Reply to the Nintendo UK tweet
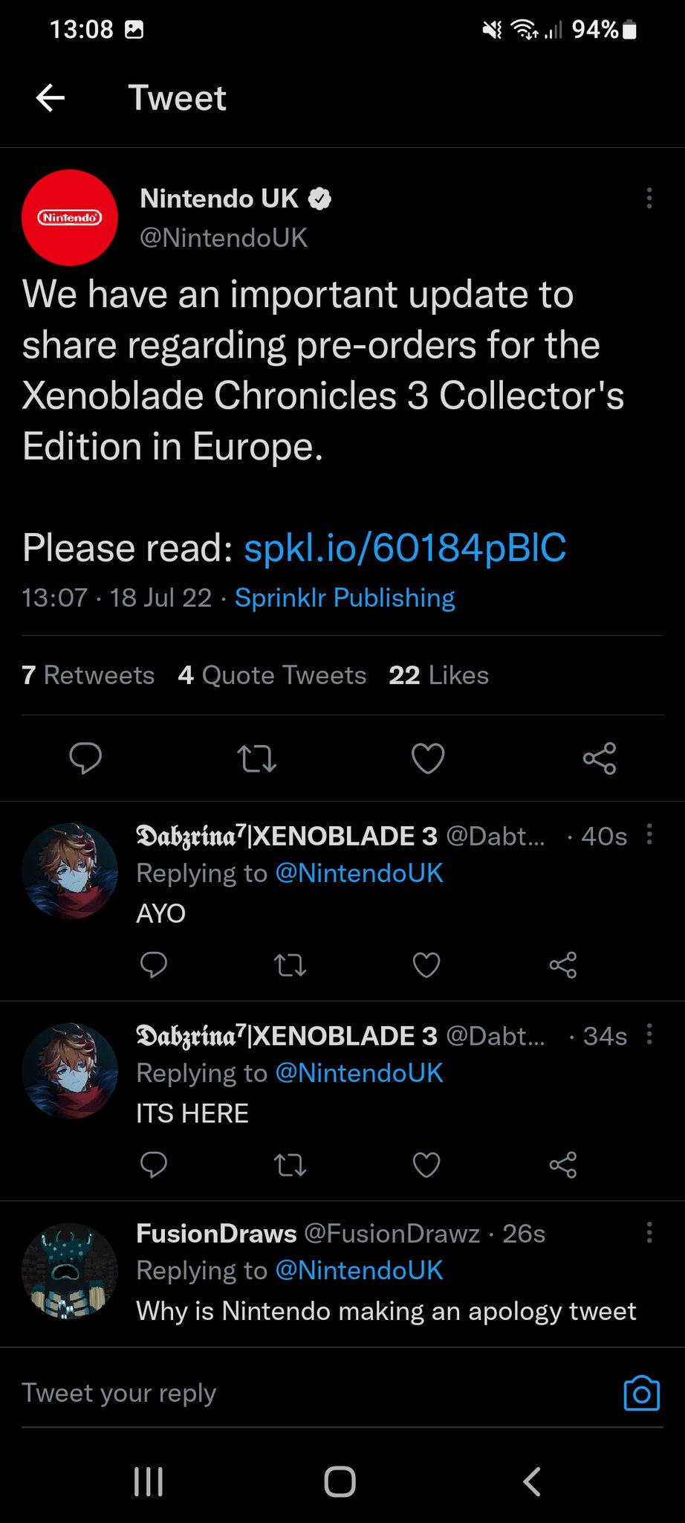 click(85, 758)
